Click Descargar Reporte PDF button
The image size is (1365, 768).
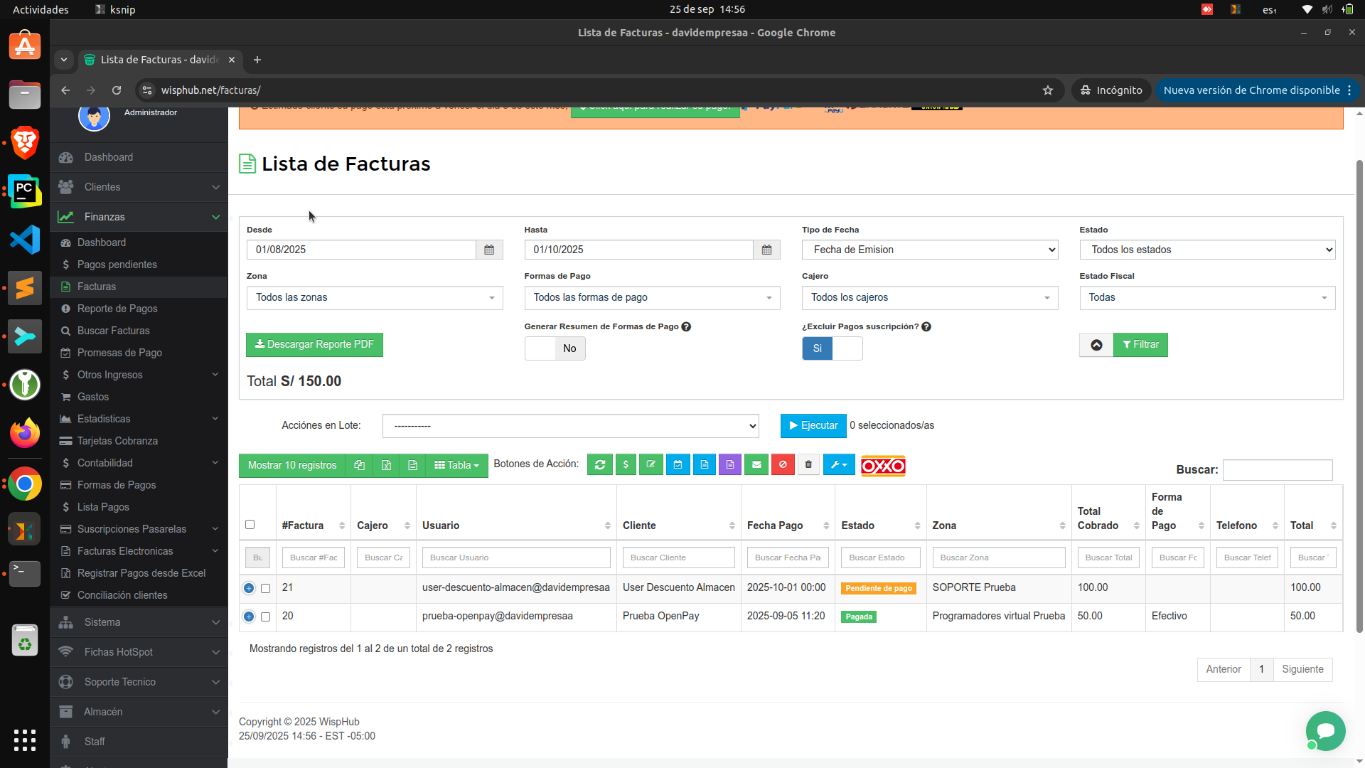[x=314, y=345]
